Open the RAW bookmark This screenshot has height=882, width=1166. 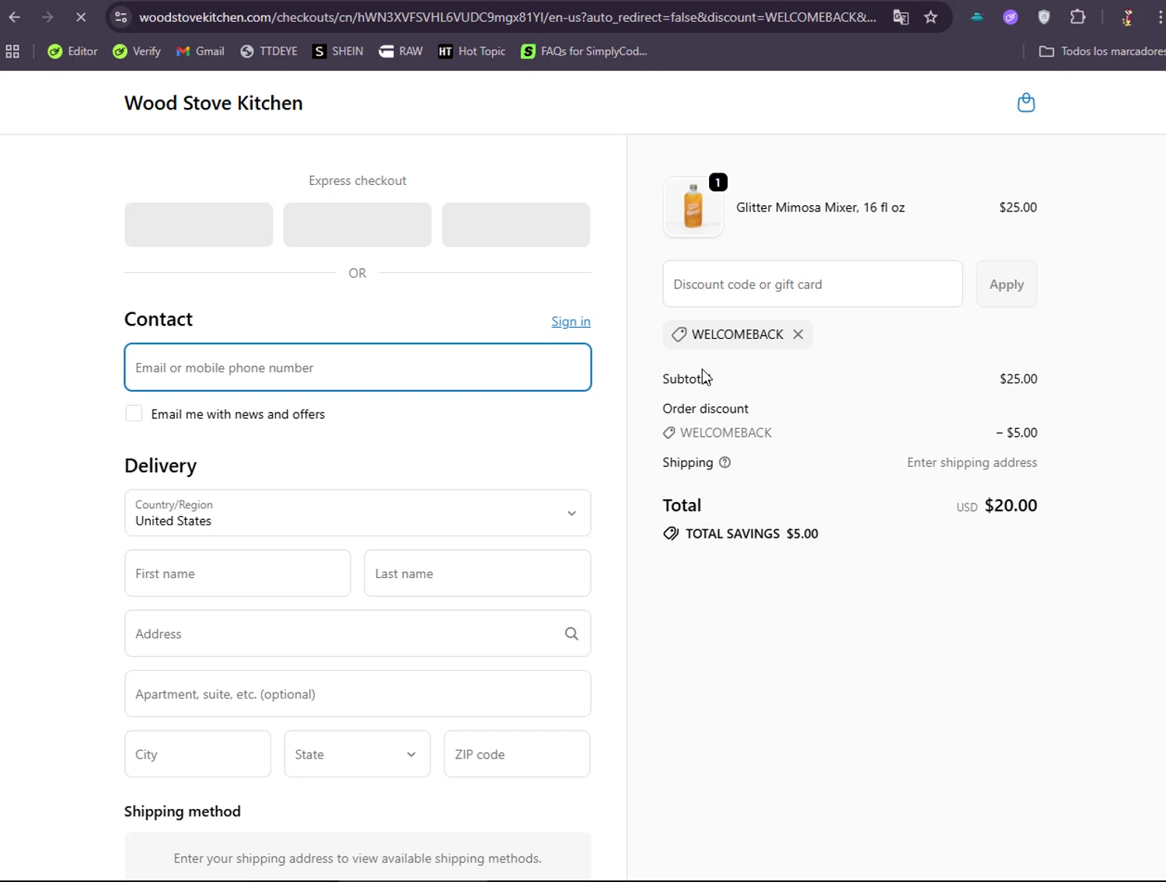[401, 51]
